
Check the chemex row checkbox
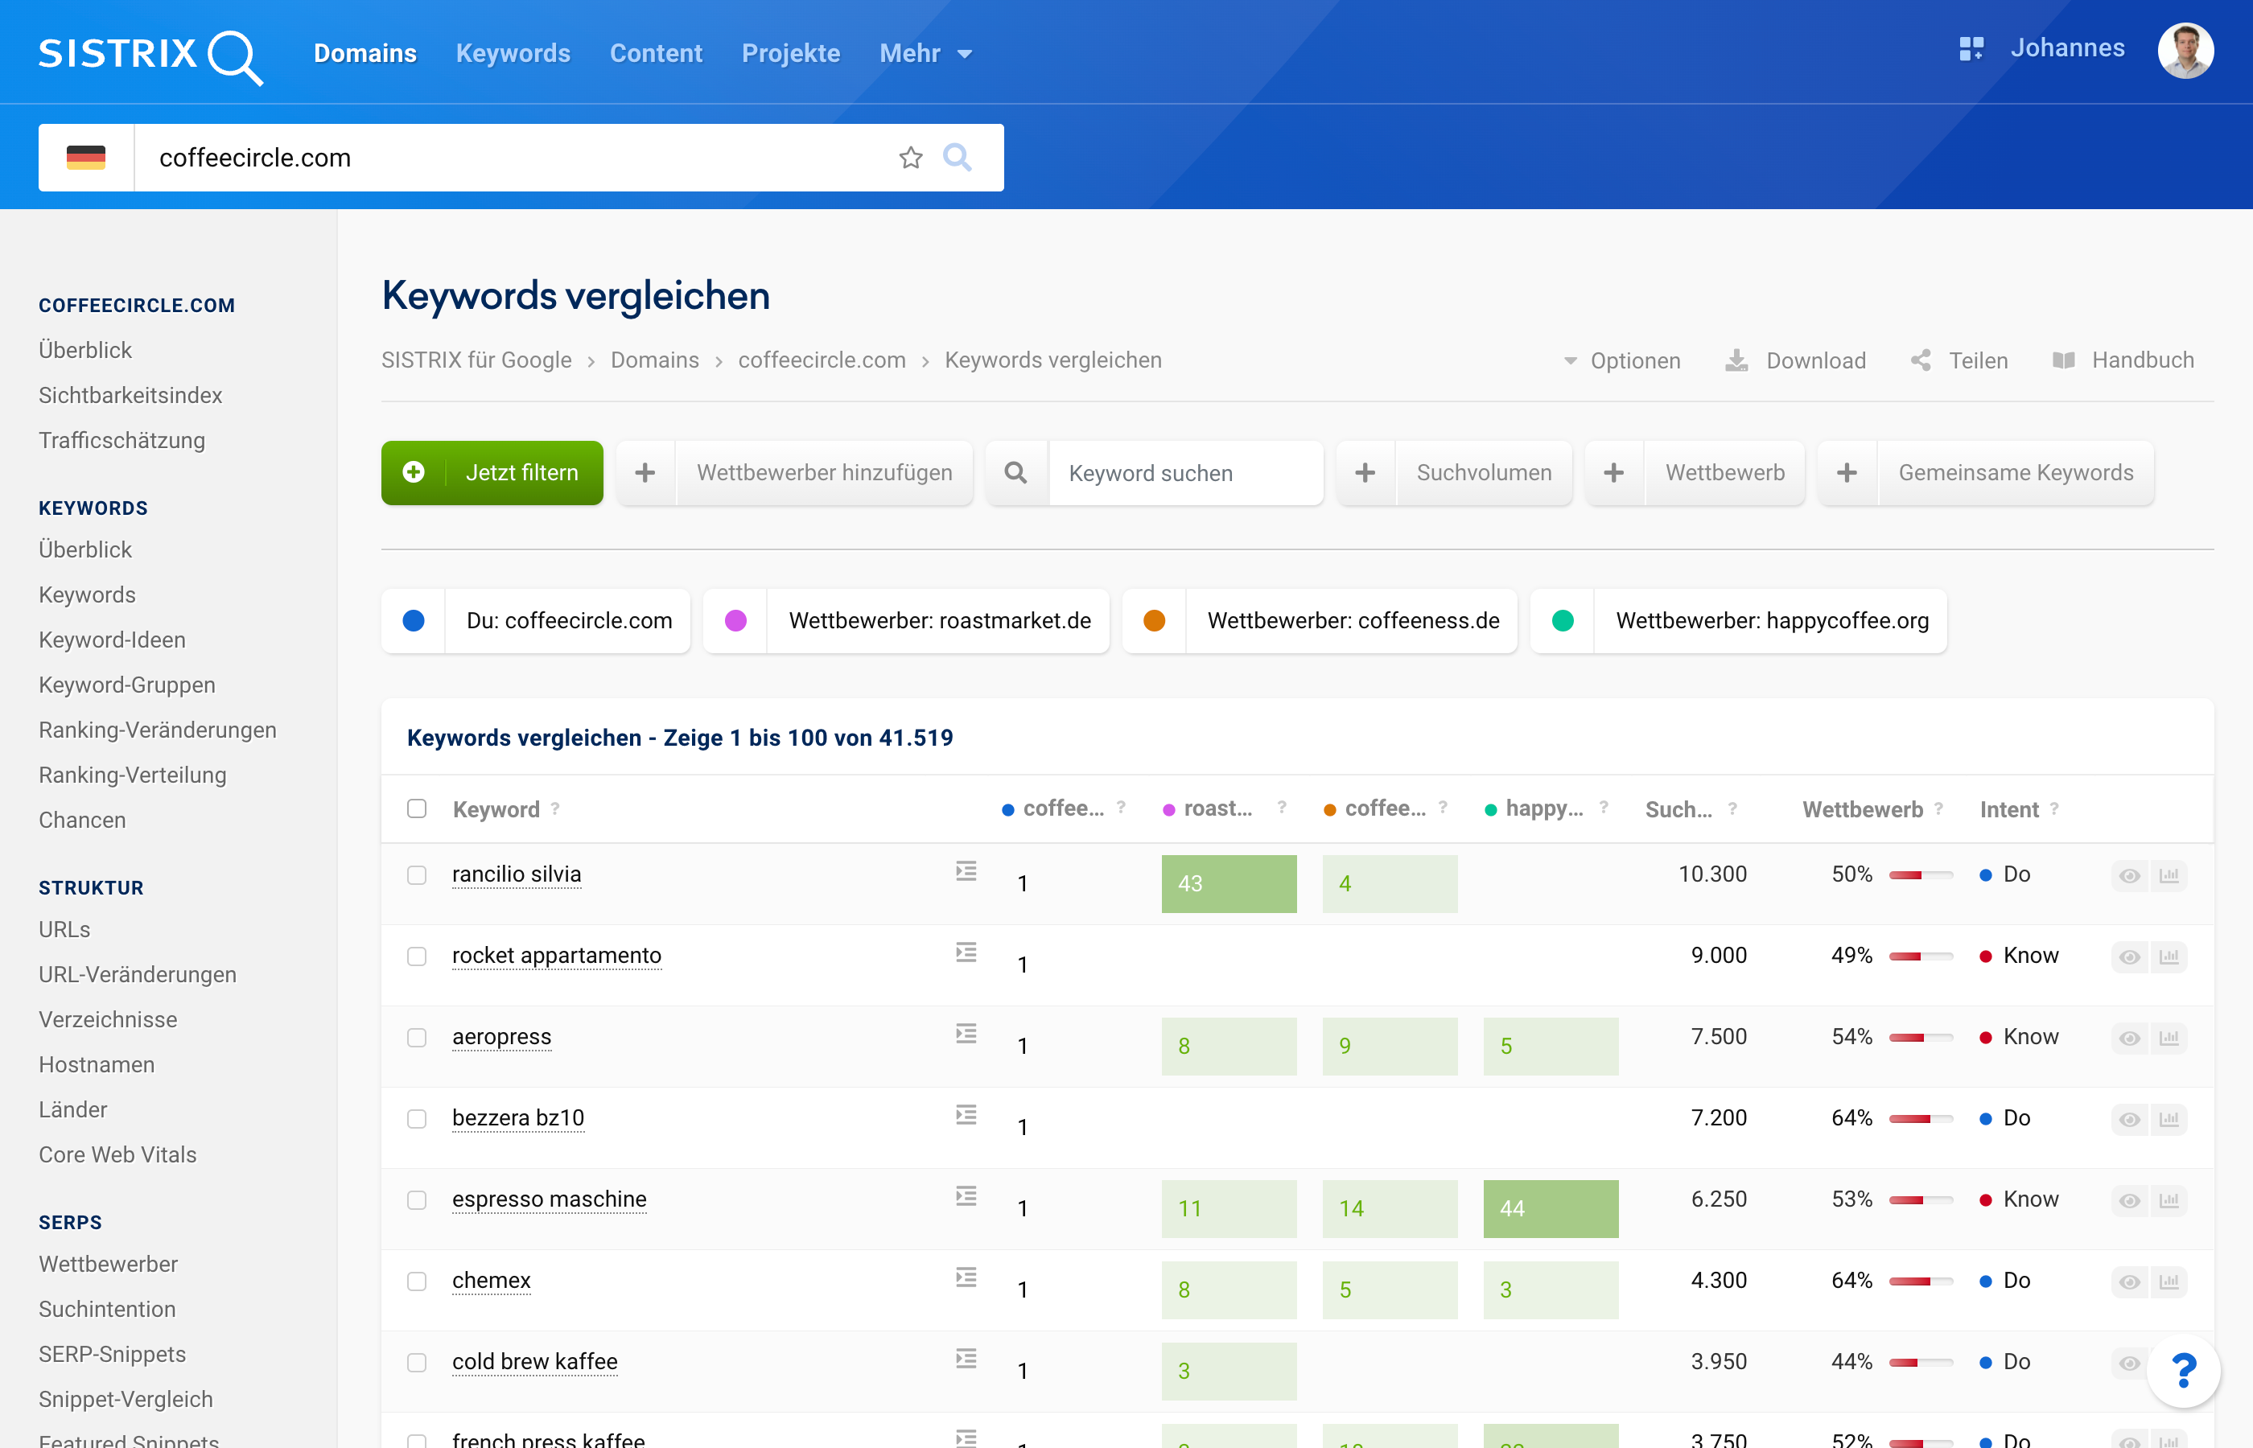tap(417, 1281)
